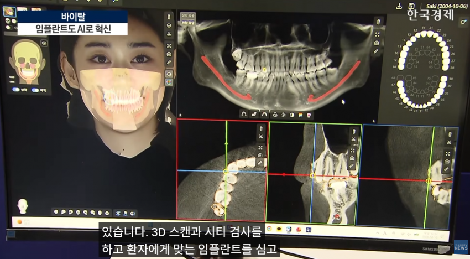Click the rainbow-colored tooth icon

click(x=300, y=115)
